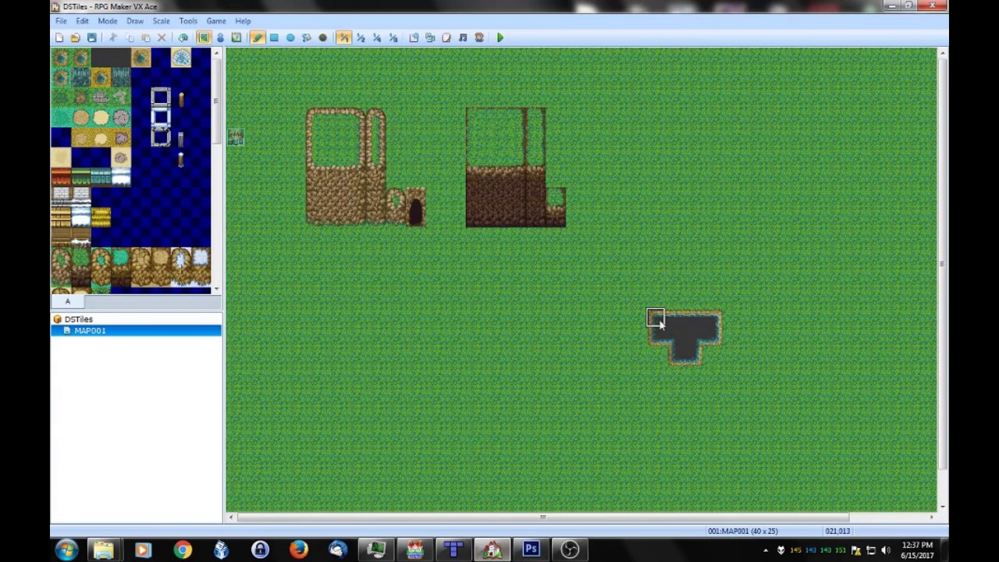Save the project with the floppy icon
Screen dimensions: 999x562
(92, 37)
